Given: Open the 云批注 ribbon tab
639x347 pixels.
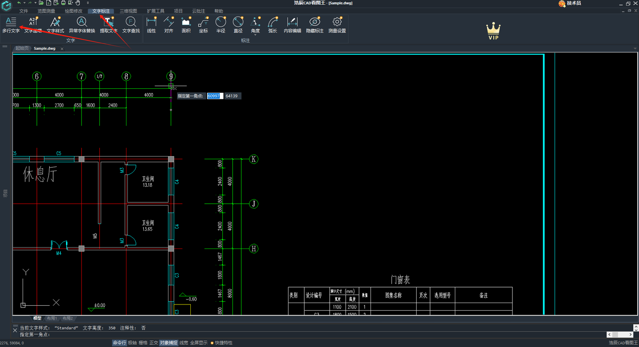Looking at the screenshot, I should (x=198, y=11).
